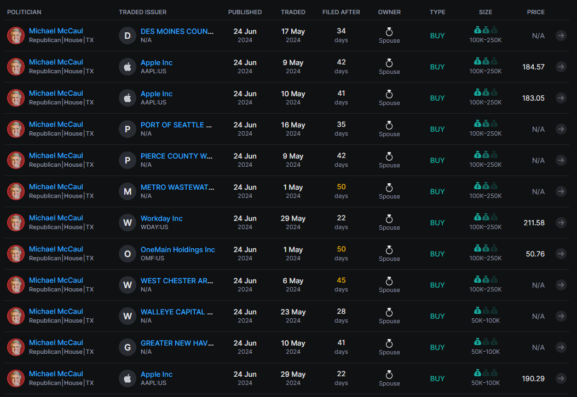The width and height of the screenshot is (577, 397).
Task: Click the spouse ring icon in Workday row
Action: (x=389, y=219)
